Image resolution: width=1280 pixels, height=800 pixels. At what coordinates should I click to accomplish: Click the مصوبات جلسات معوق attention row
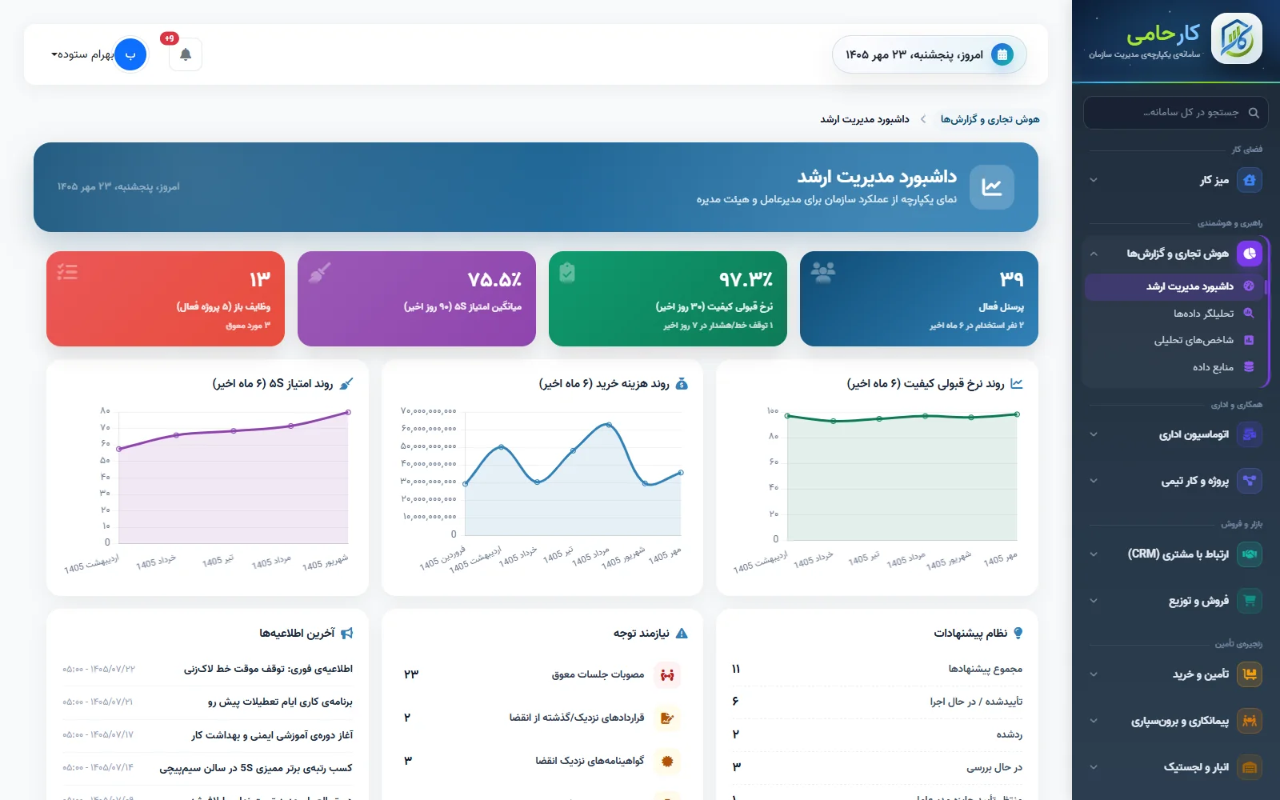(x=542, y=674)
